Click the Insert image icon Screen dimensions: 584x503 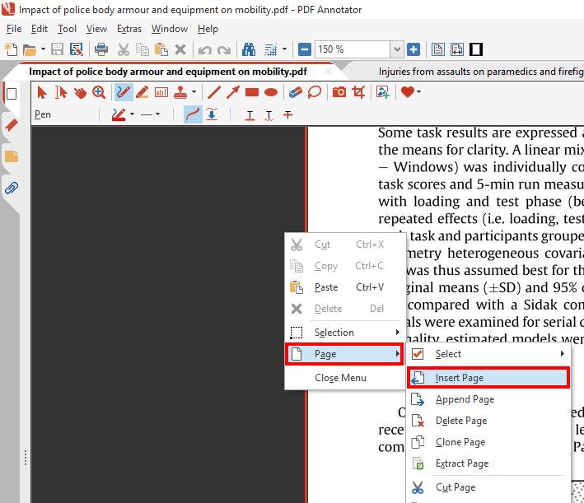pyautogui.click(x=383, y=92)
